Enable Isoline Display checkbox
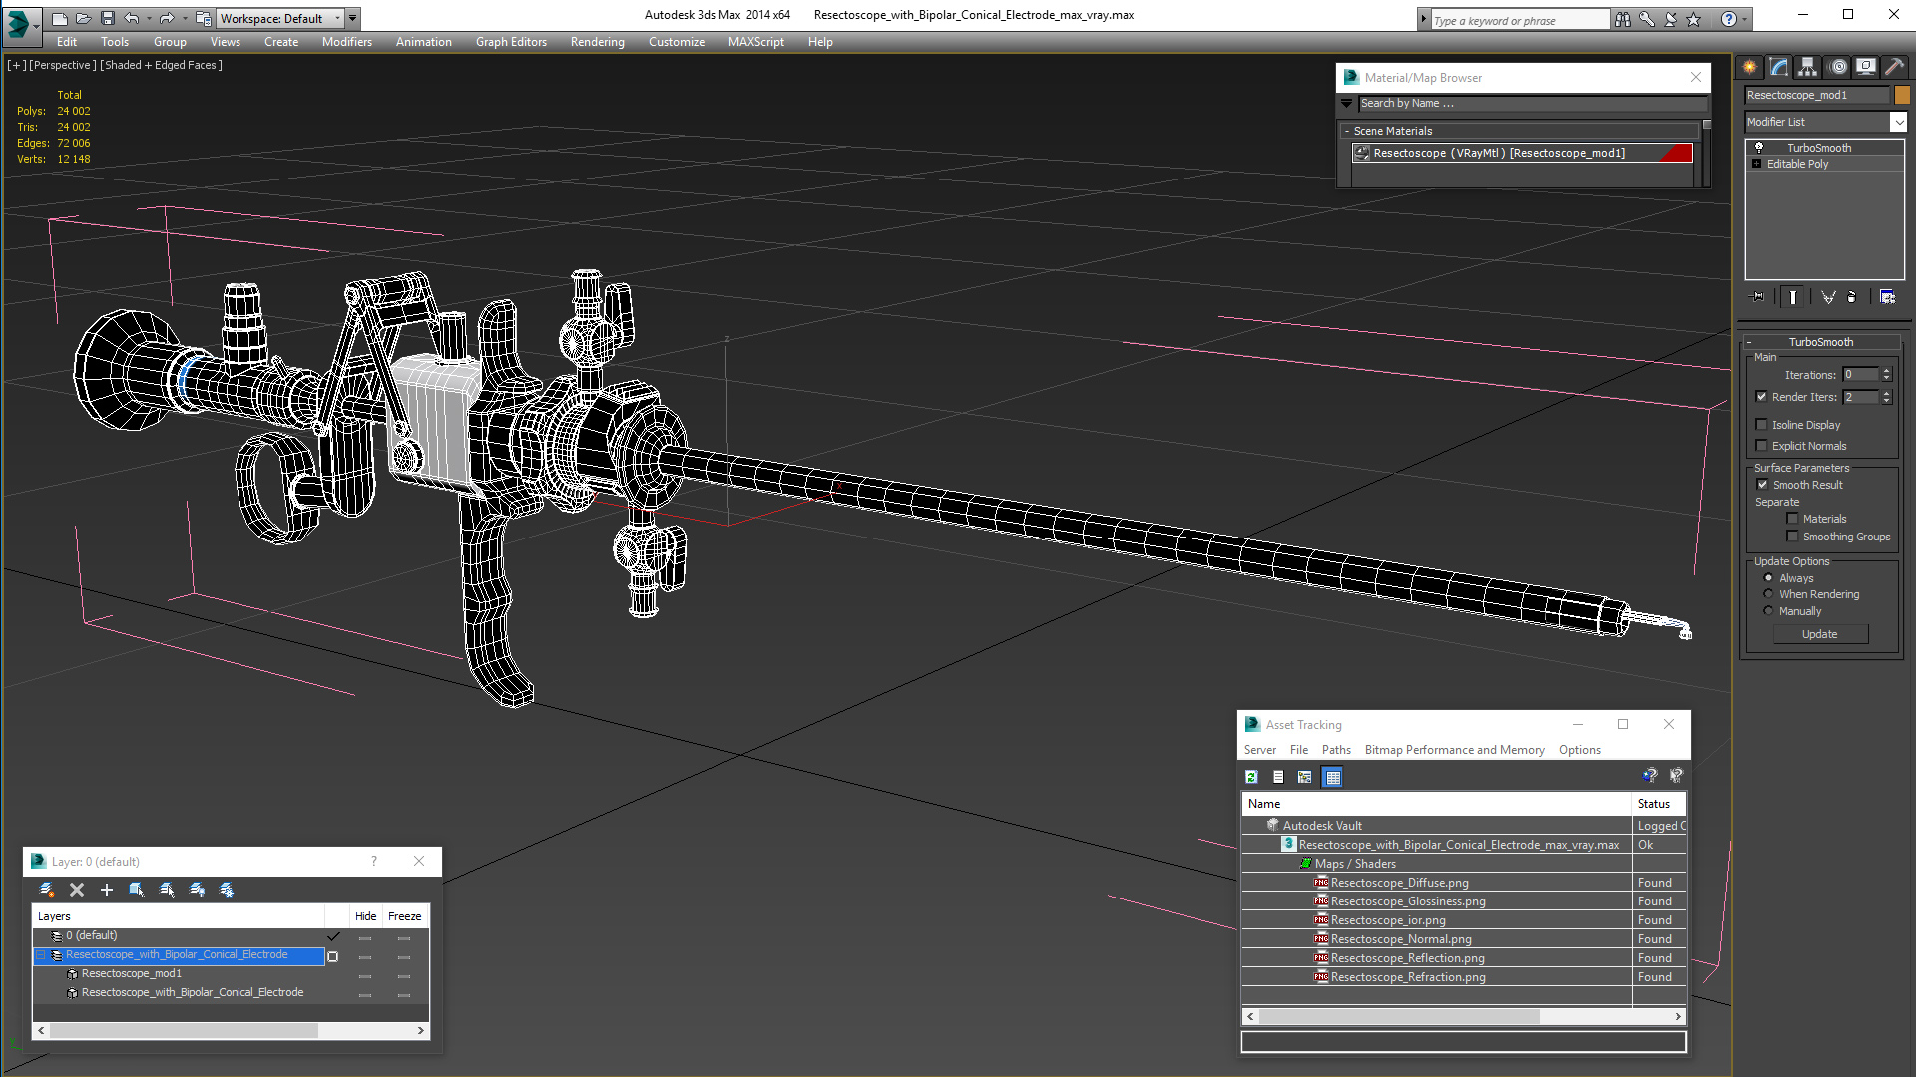The image size is (1916, 1077). coord(1762,425)
